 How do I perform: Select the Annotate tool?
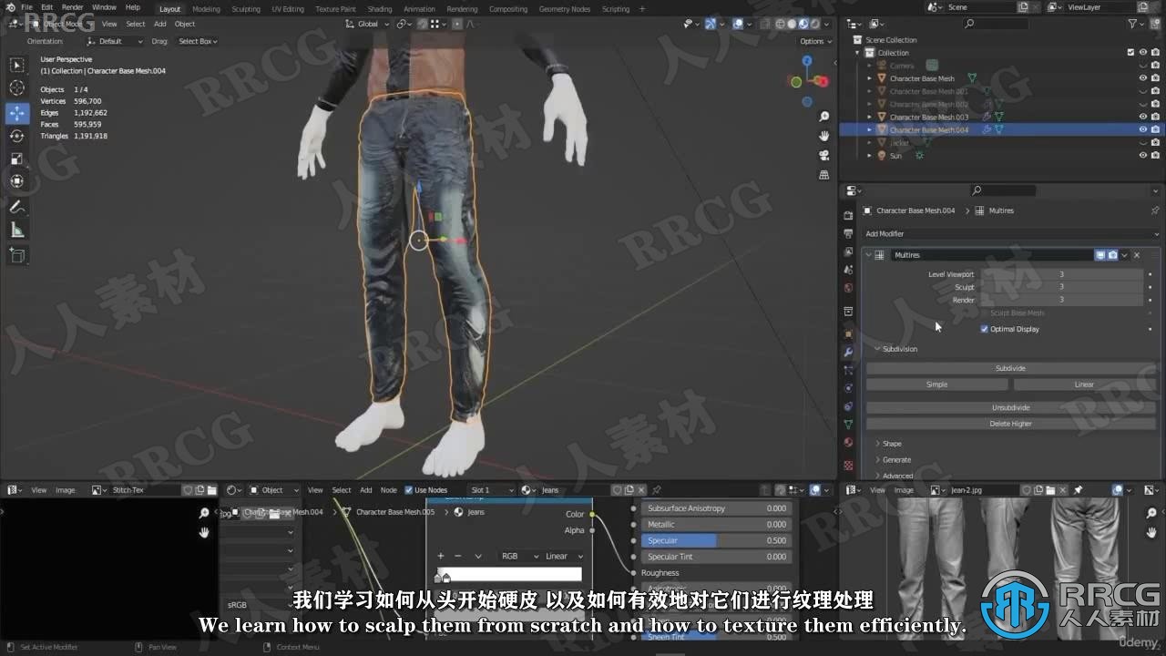pyautogui.click(x=17, y=207)
